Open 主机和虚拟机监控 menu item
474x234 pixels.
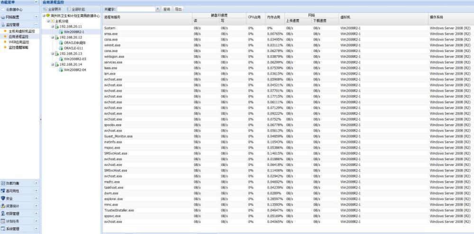coord(22,31)
